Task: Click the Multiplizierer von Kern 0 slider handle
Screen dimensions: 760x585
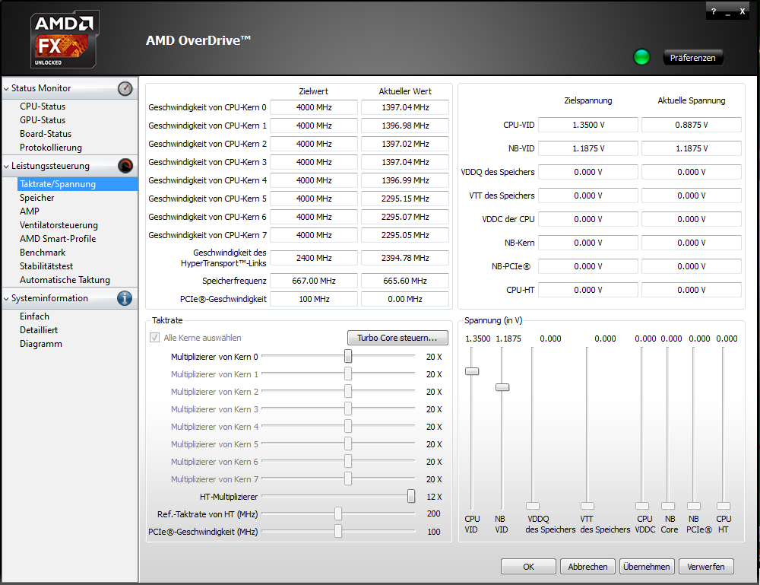Action: tap(348, 356)
